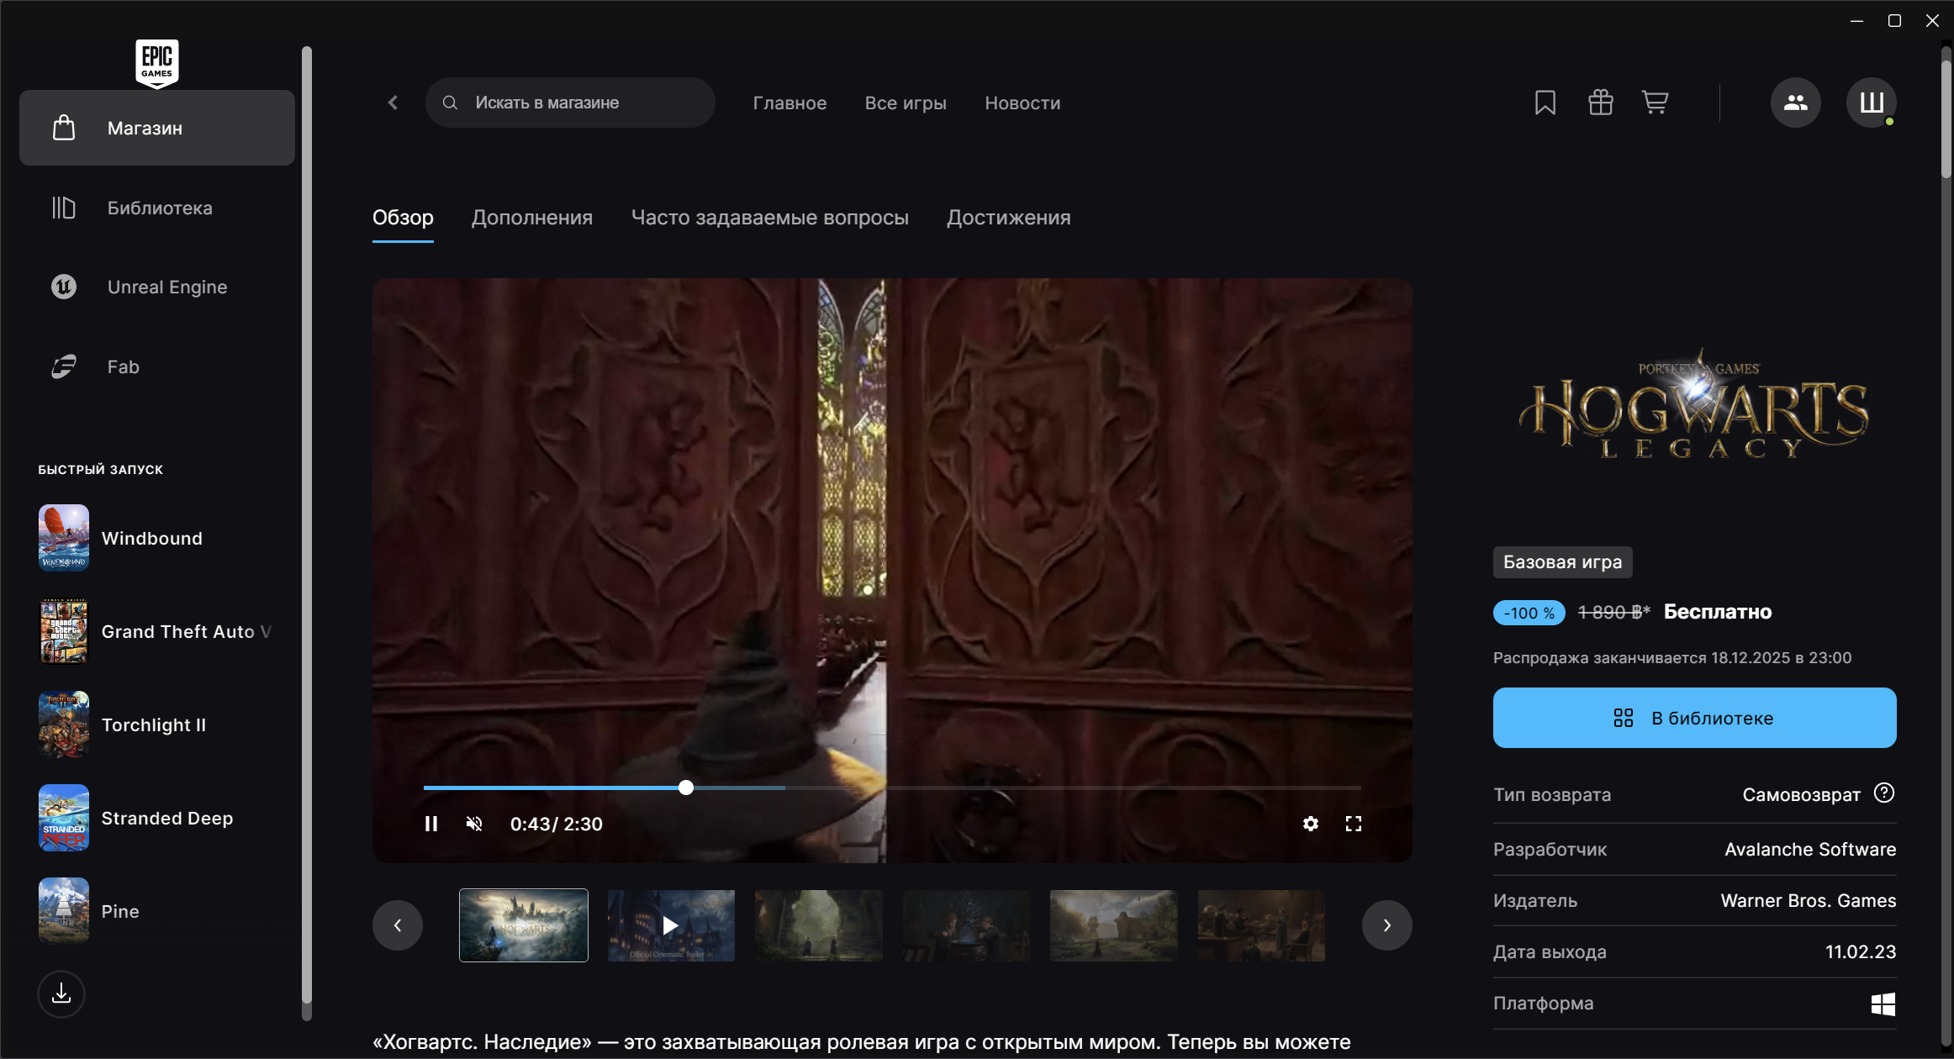This screenshot has width=1954, height=1059.
Task: Click the В библиотеке button
Action: [x=1694, y=718]
